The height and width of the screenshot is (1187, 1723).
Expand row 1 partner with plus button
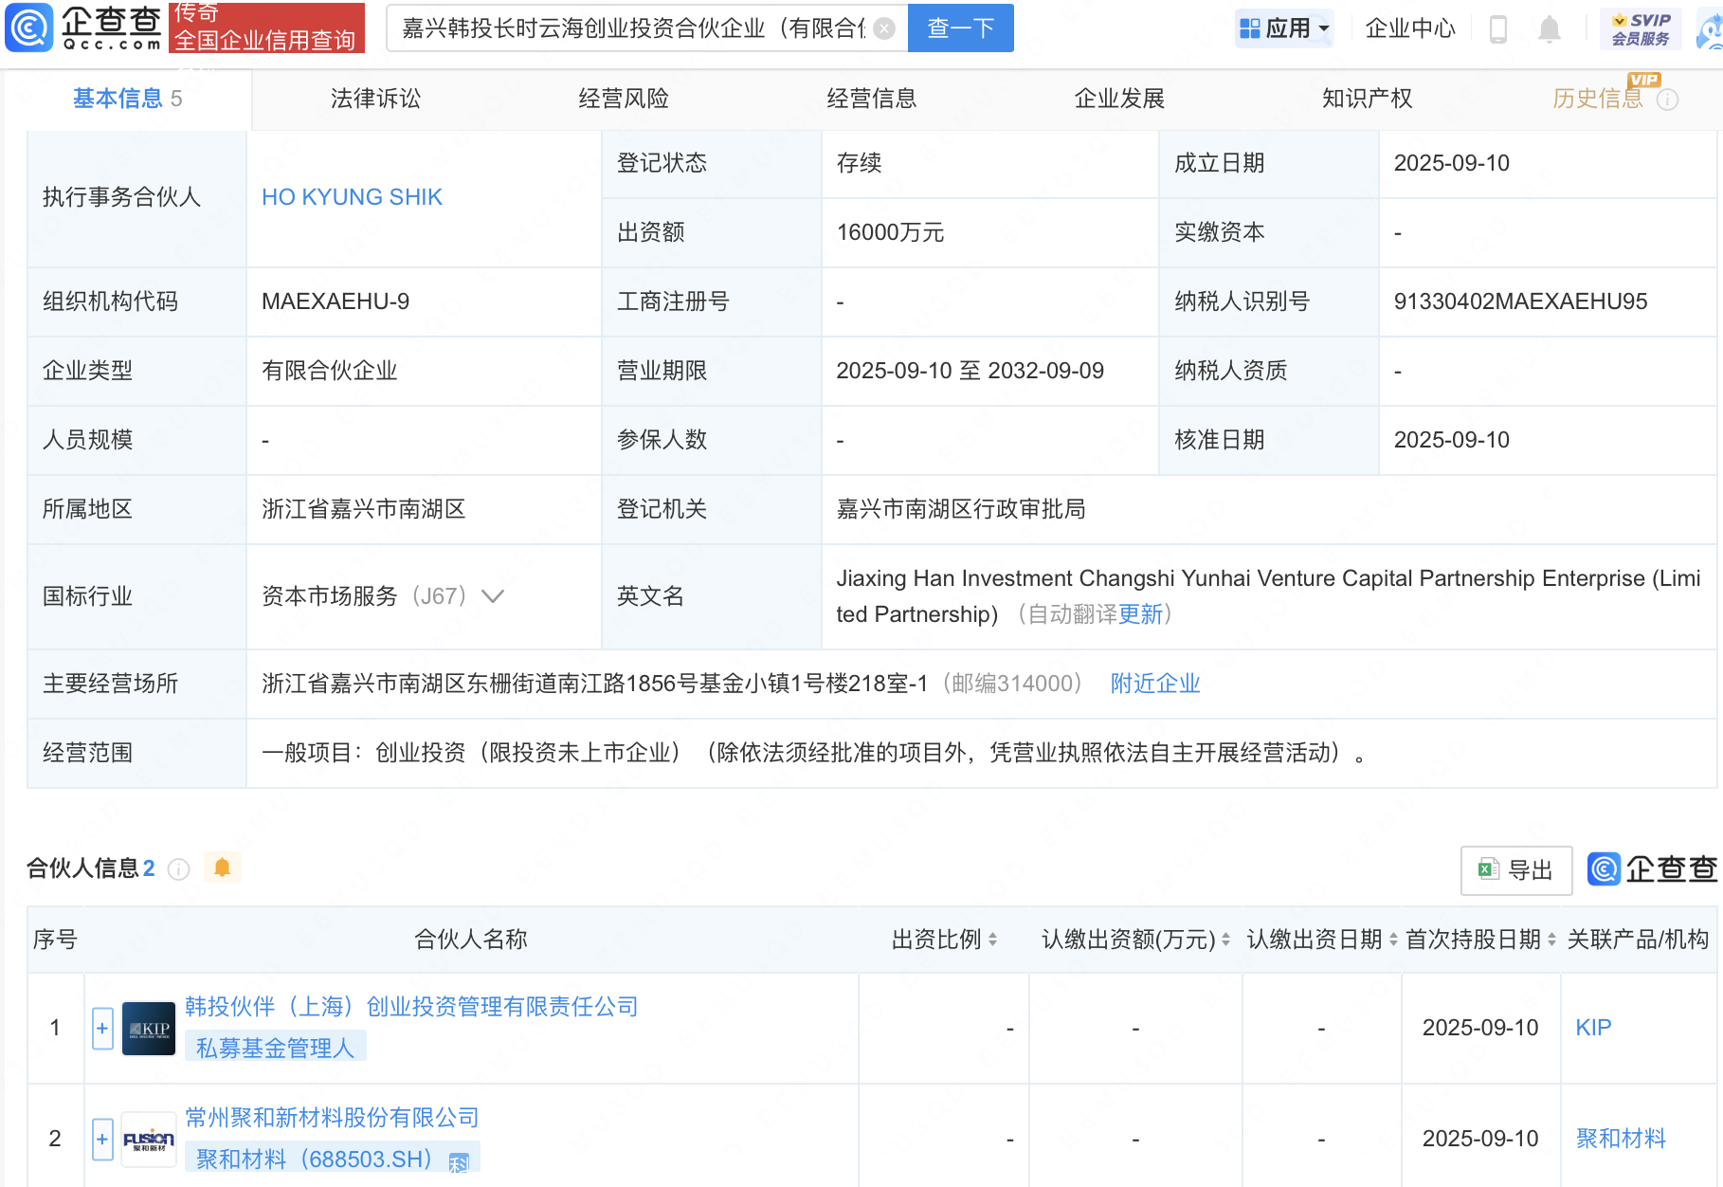point(102,1029)
